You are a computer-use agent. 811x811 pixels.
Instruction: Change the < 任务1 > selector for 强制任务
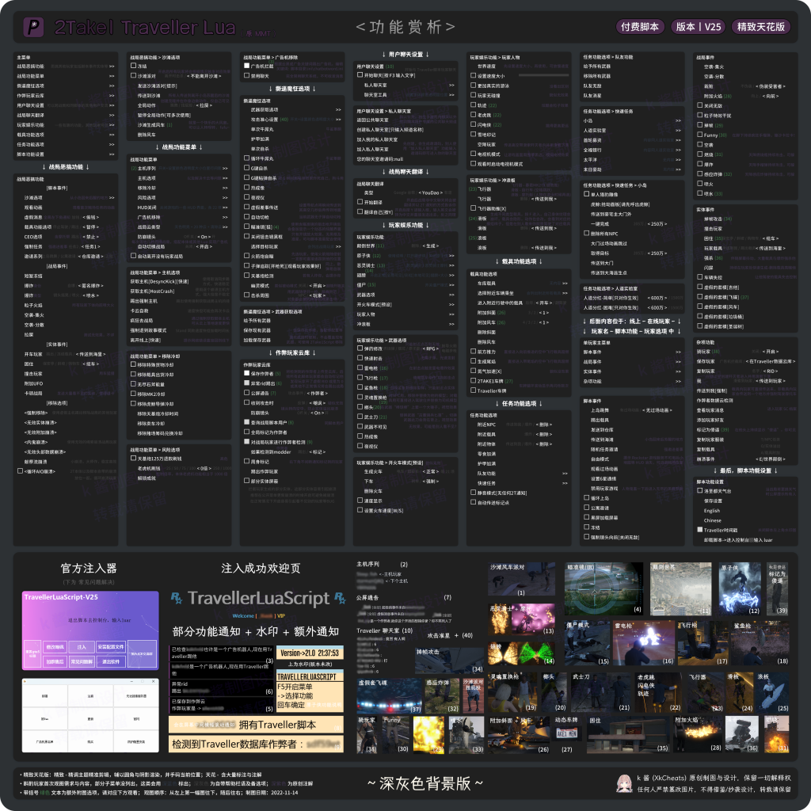click(89, 247)
